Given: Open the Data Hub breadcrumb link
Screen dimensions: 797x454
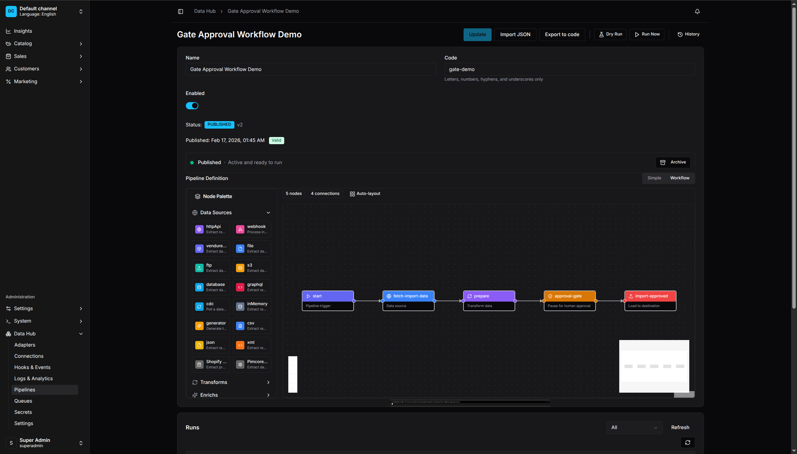Looking at the screenshot, I should [x=205, y=11].
